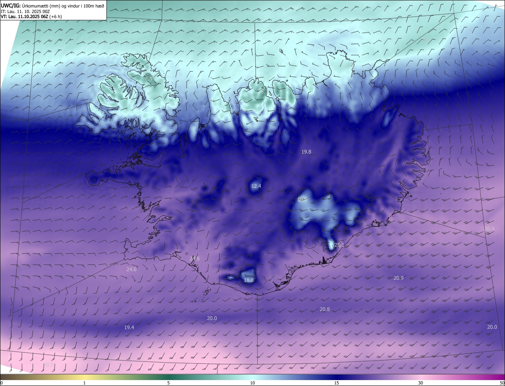
Task: Click the 12.4 value on the map
Action: click(256, 186)
